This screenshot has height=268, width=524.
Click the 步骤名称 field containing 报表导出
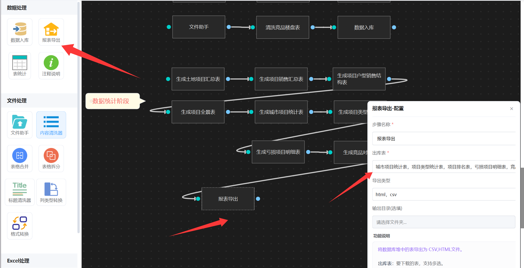coord(444,138)
